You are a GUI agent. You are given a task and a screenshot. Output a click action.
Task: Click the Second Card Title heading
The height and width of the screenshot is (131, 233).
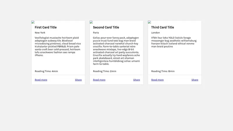tap(106, 27)
